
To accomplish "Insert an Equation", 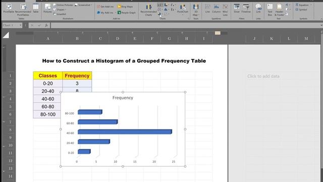I will coord(302,5).
